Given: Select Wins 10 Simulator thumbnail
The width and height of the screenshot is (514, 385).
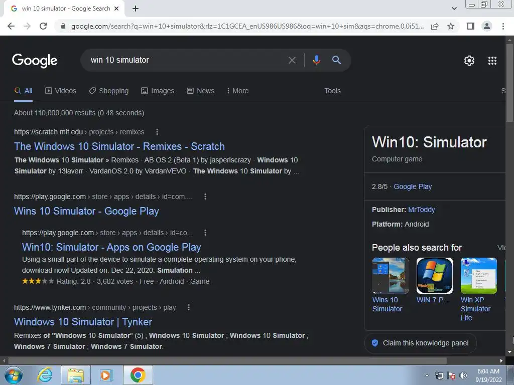Looking at the screenshot, I should 391,276.
